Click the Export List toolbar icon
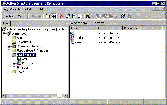Screen dimensions: 167x105 [x=80, y=16]
